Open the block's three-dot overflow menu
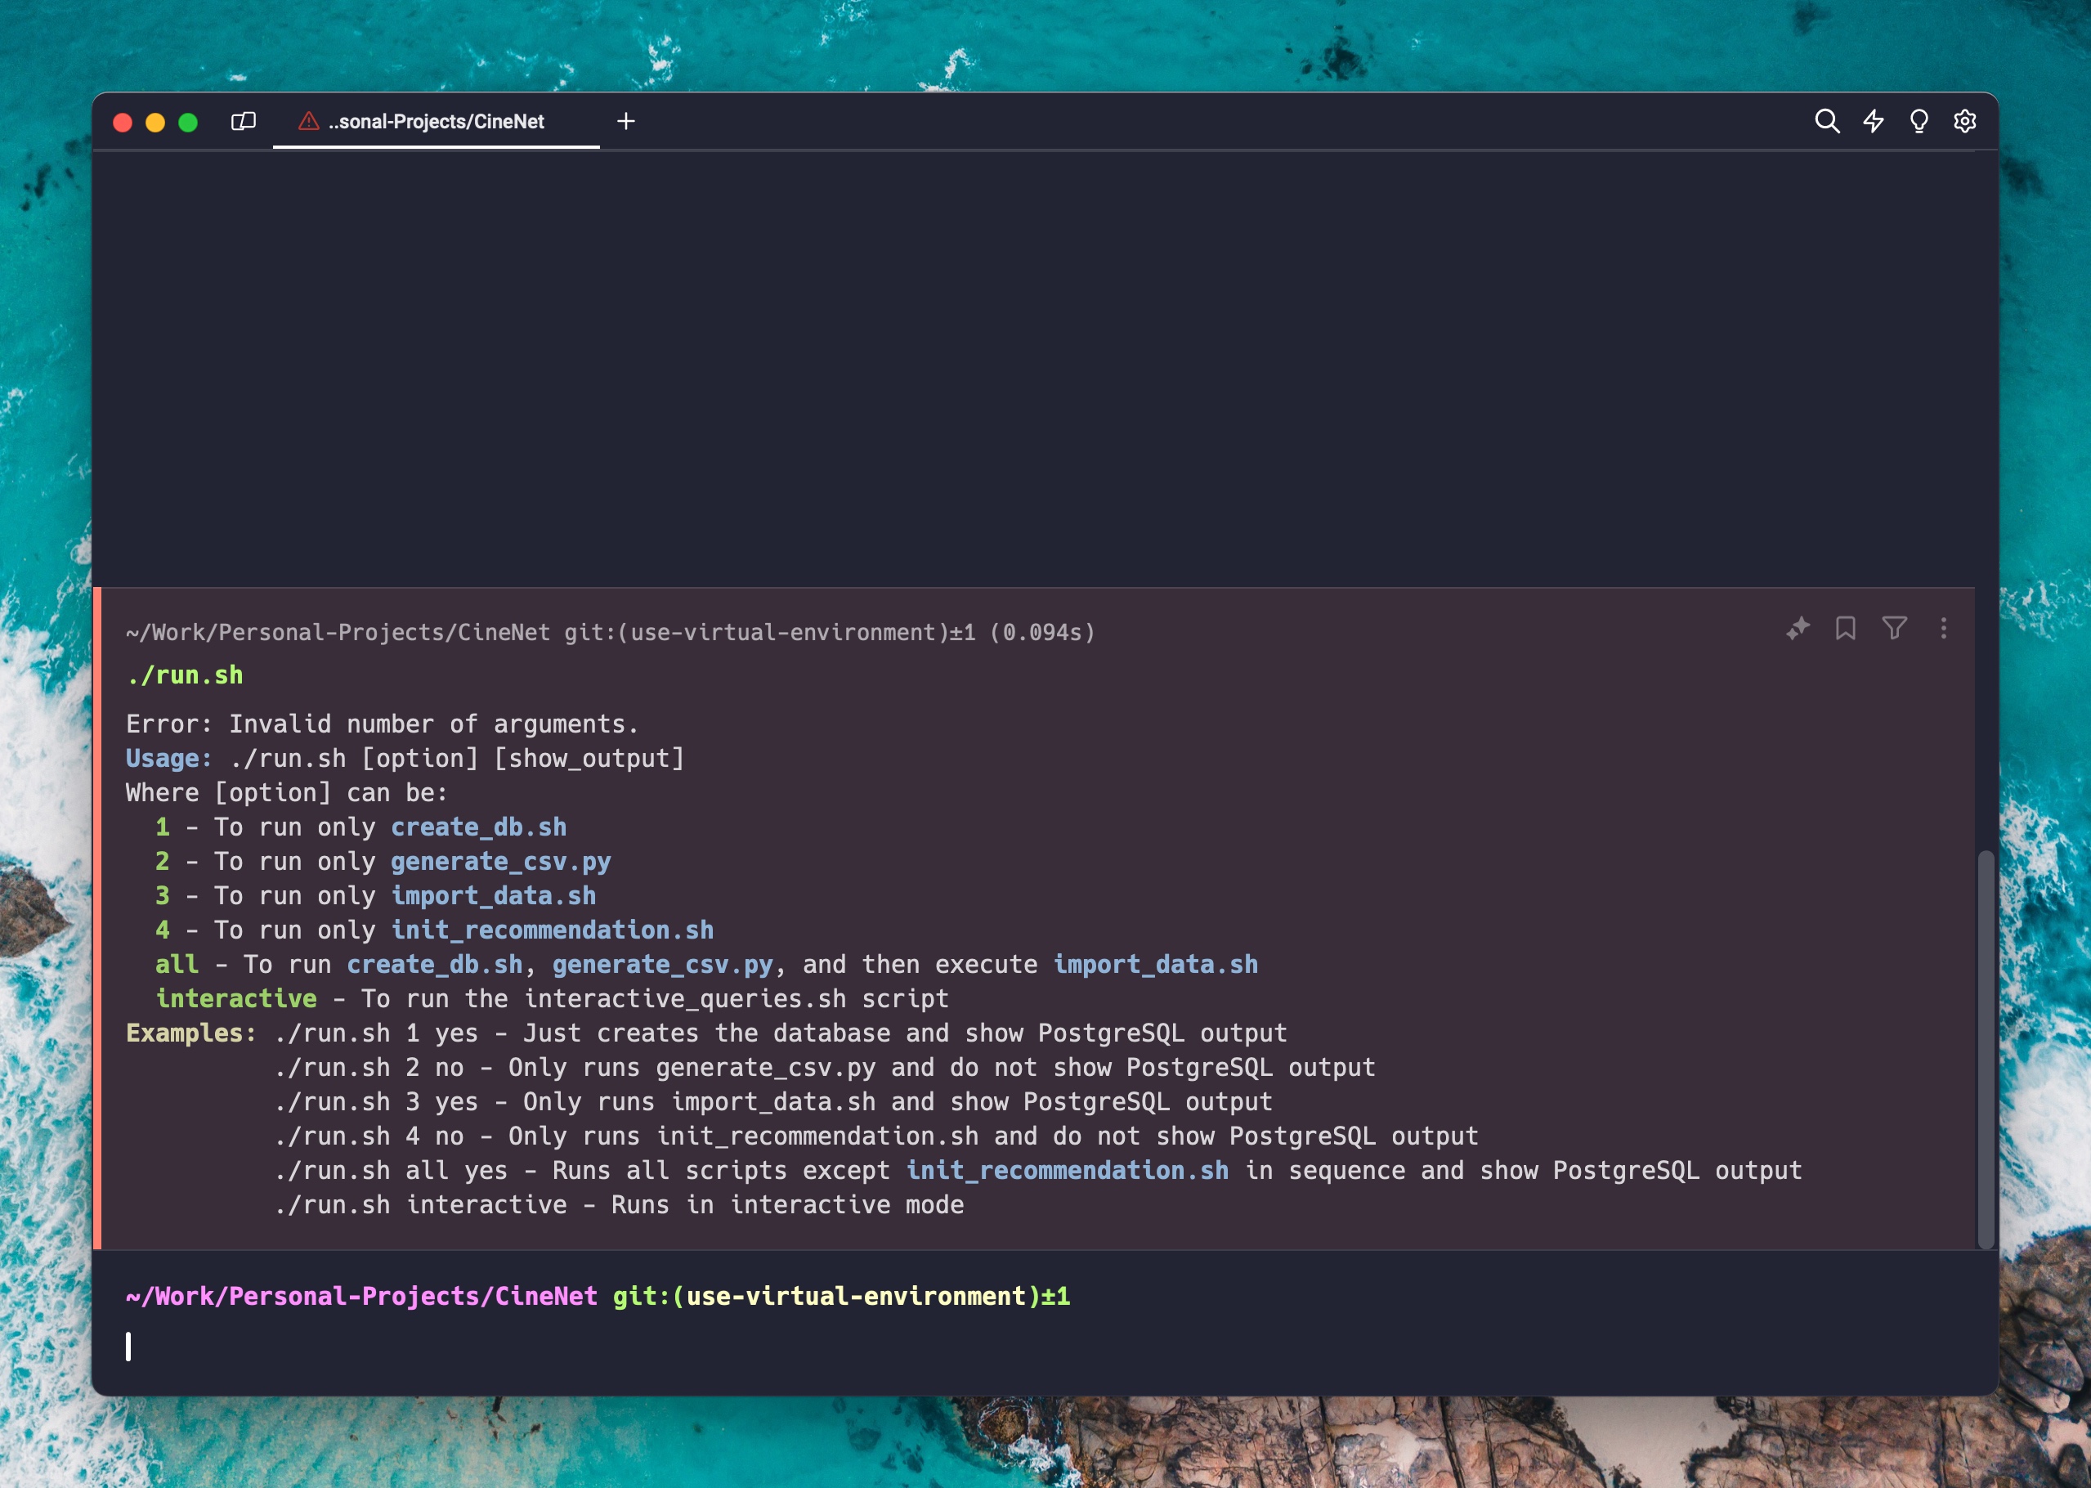2091x1488 pixels. 1944,629
